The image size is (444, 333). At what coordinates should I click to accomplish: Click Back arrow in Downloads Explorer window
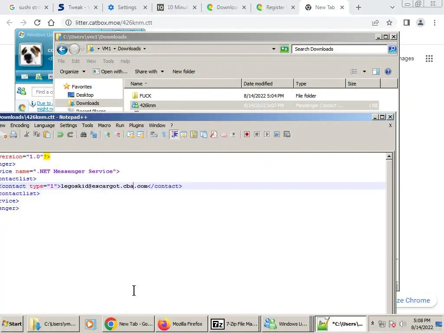(x=62, y=49)
